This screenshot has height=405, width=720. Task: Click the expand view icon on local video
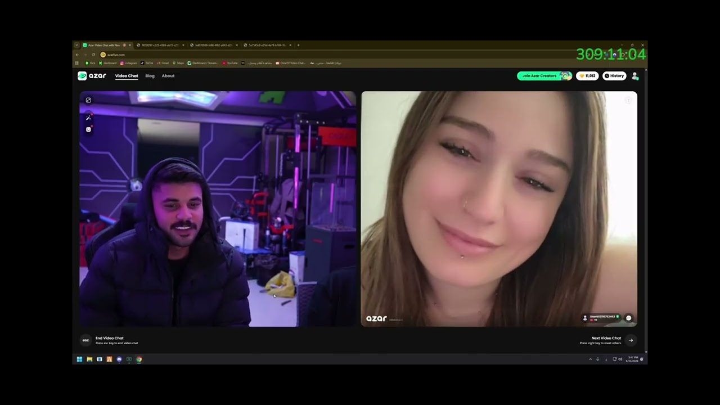point(88,100)
